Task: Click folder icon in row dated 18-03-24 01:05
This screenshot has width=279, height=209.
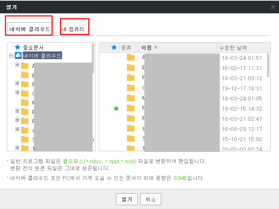Action: pyautogui.click(x=131, y=98)
